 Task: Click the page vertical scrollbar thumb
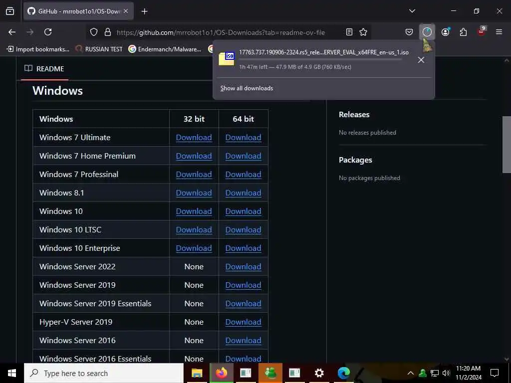point(507,145)
